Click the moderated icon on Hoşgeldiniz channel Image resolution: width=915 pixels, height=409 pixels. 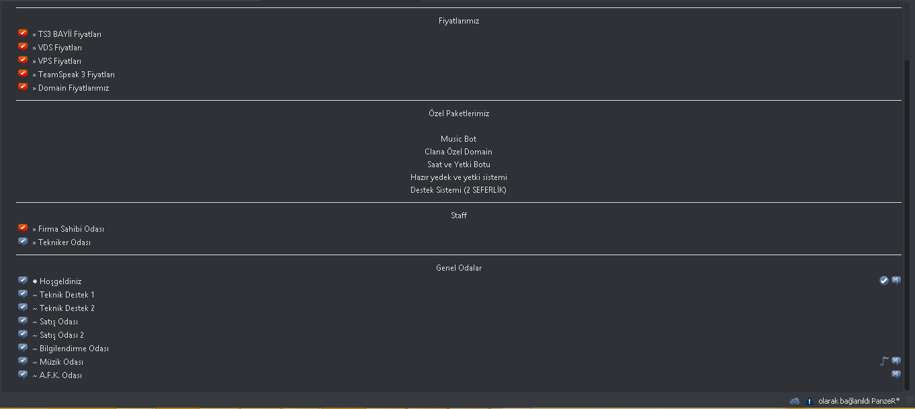tap(896, 281)
